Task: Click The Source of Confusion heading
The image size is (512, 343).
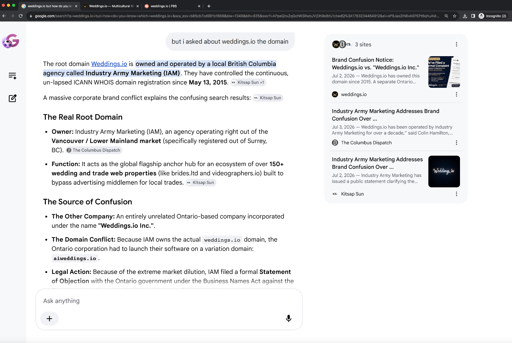Action: click(x=87, y=202)
